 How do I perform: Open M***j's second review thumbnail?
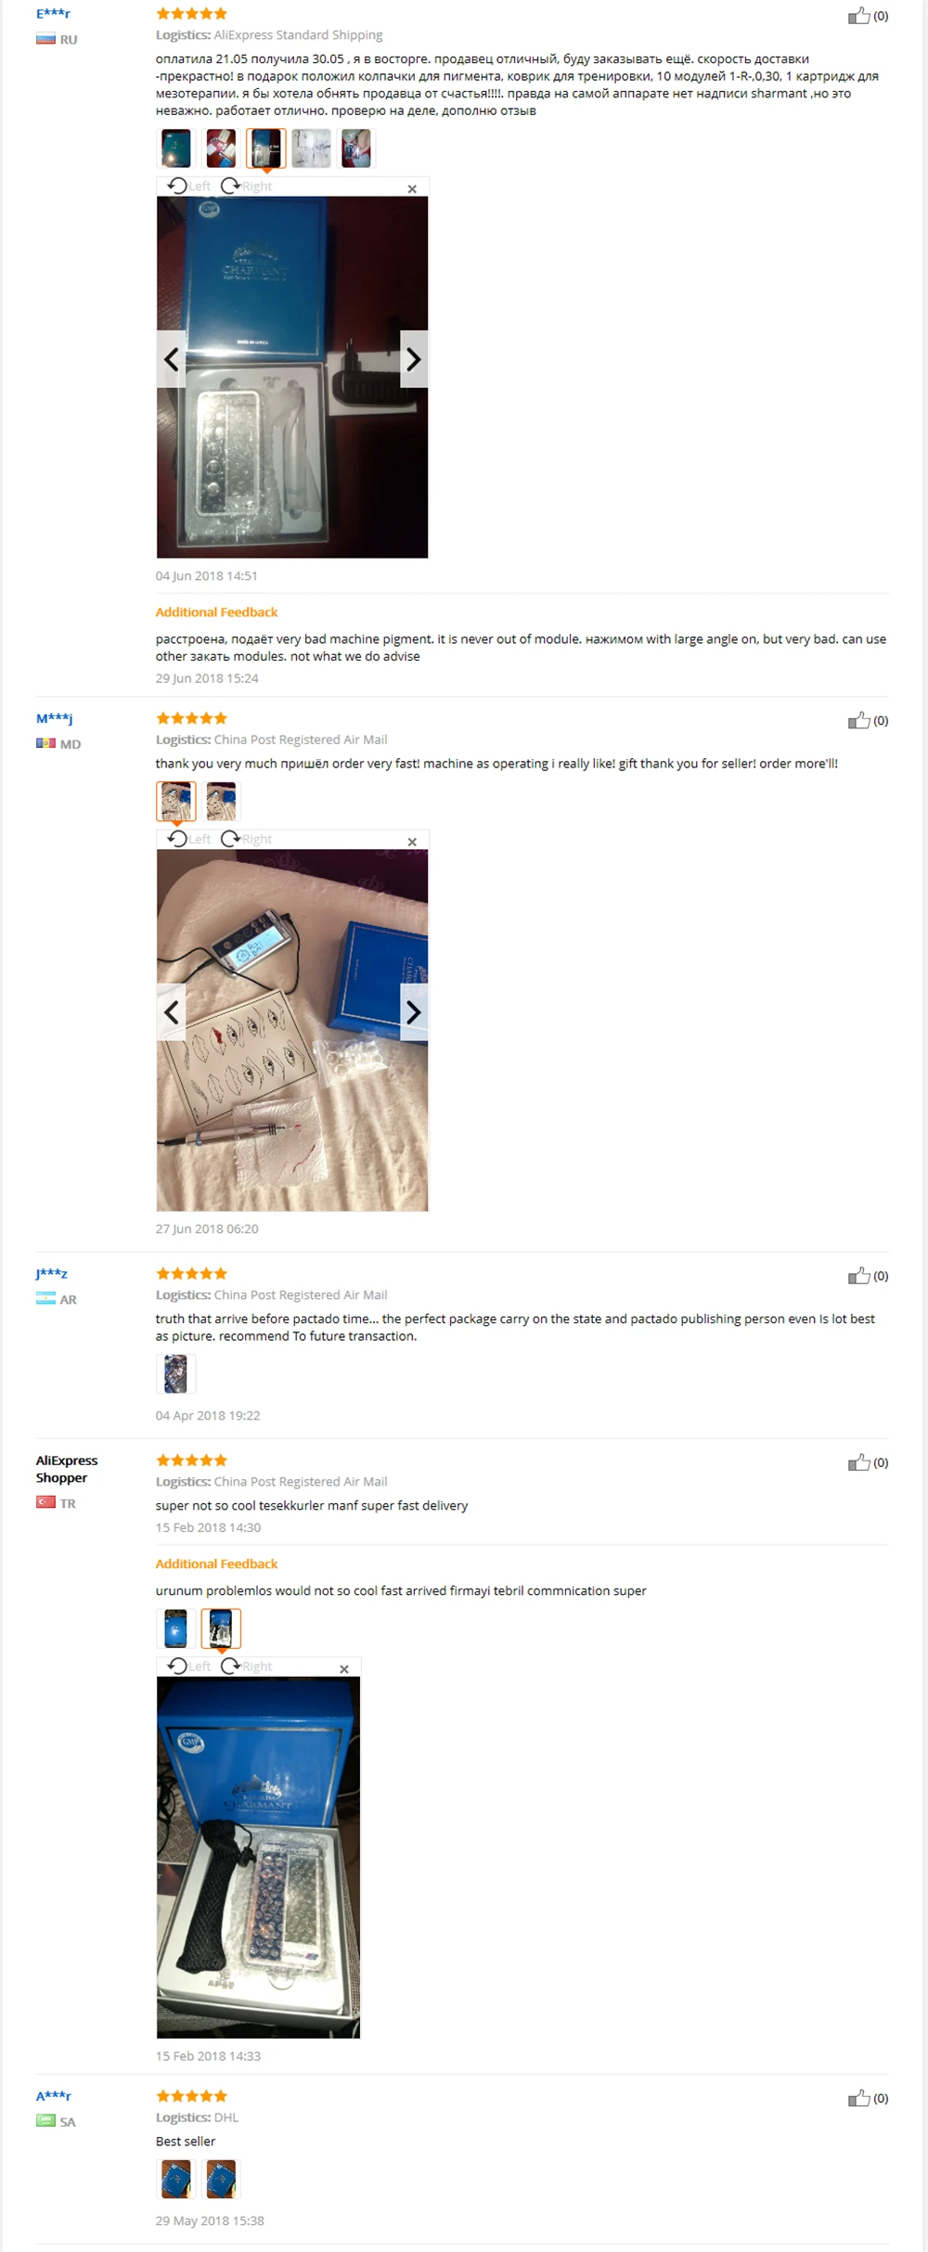tap(221, 801)
